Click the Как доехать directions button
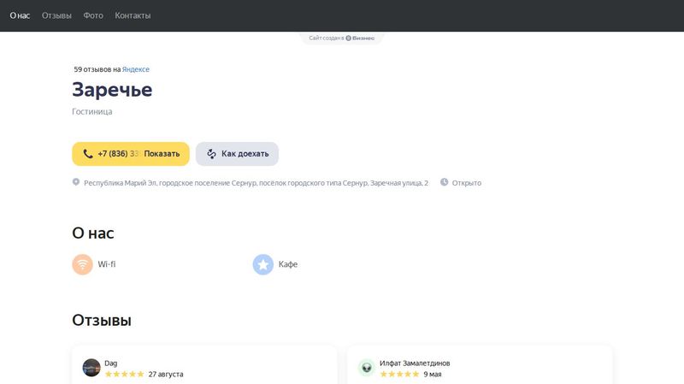The image size is (684, 384). (x=237, y=154)
